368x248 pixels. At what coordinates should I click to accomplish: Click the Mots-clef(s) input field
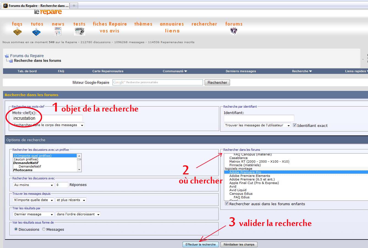coord(48,118)
